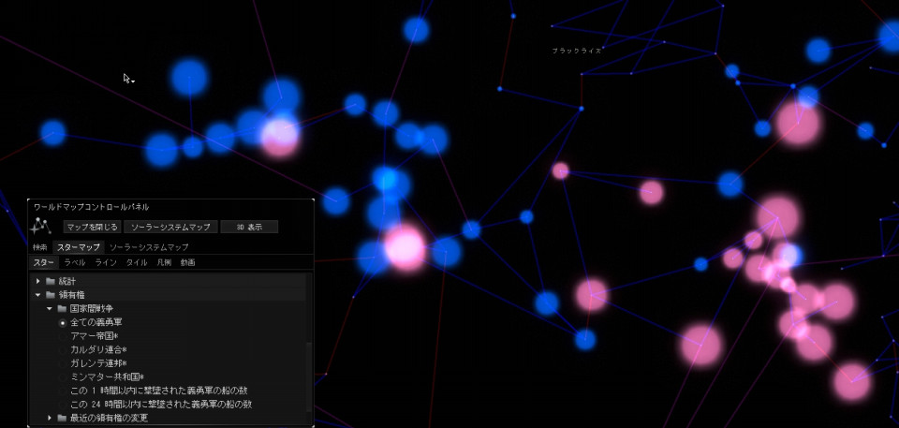Image resolution: width=899 pixels, height=428 pixels.
Task: Click the マップを閉じる button
Action: 92,227
